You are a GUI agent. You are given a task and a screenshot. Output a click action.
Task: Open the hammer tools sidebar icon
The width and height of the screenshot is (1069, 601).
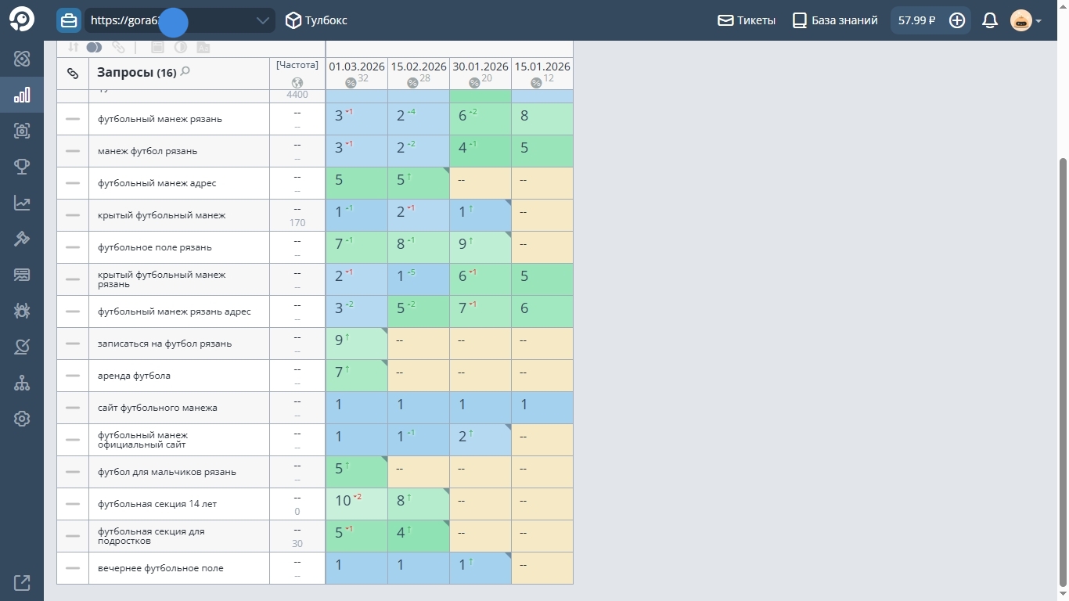tap(22, 239)
